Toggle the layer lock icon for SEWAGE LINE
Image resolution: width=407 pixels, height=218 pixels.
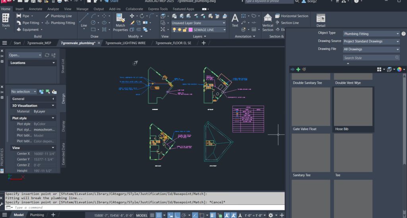(184, 30)
